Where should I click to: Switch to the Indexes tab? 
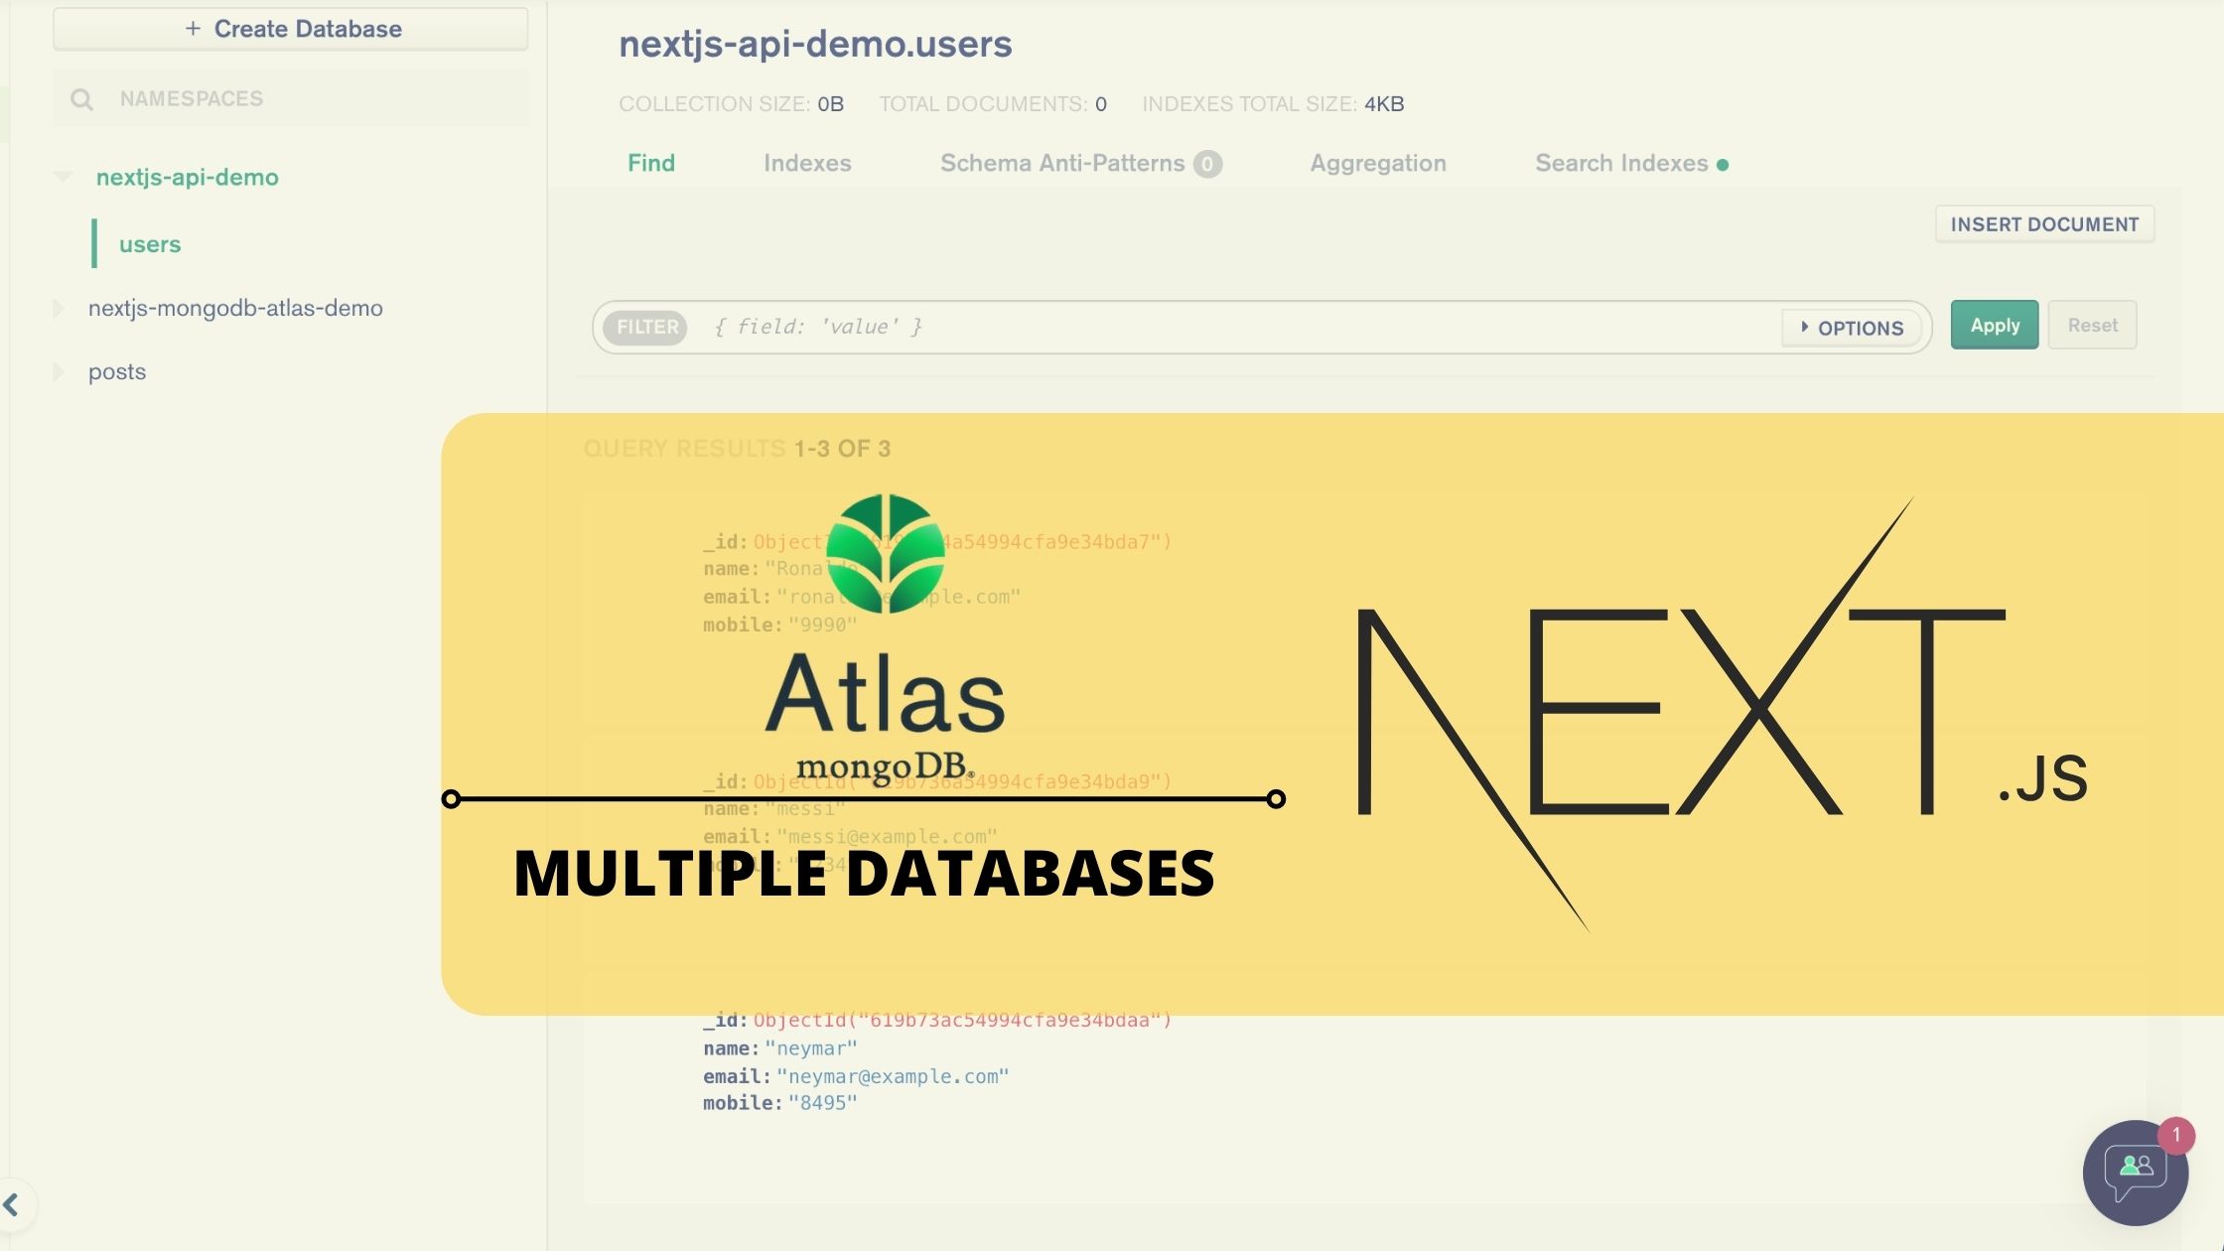807,163
